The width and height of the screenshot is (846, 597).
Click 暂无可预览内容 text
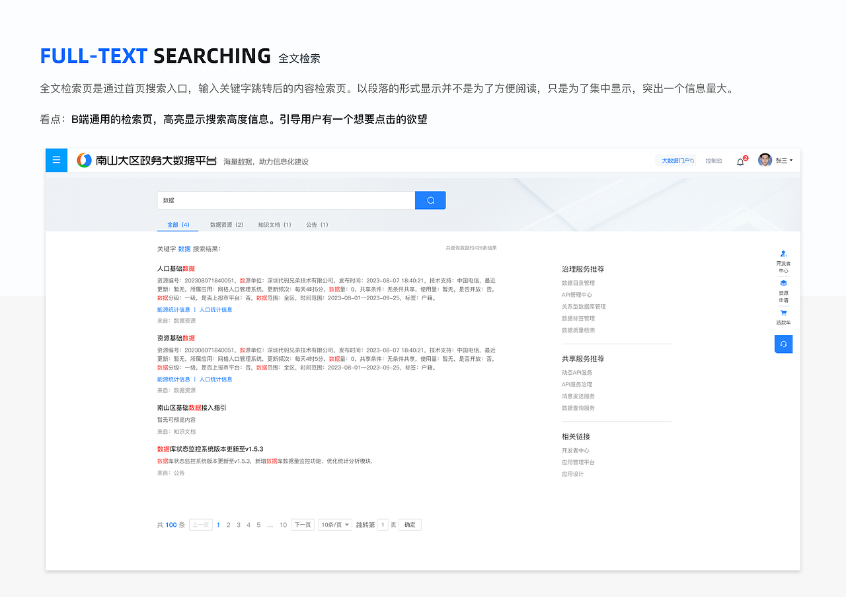(176, 420)
